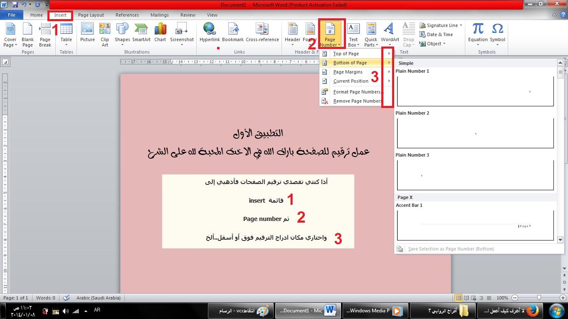Viewport: 568px width, 319px height.
Task: Open Page Margins submenu
Action: [356, 72]
